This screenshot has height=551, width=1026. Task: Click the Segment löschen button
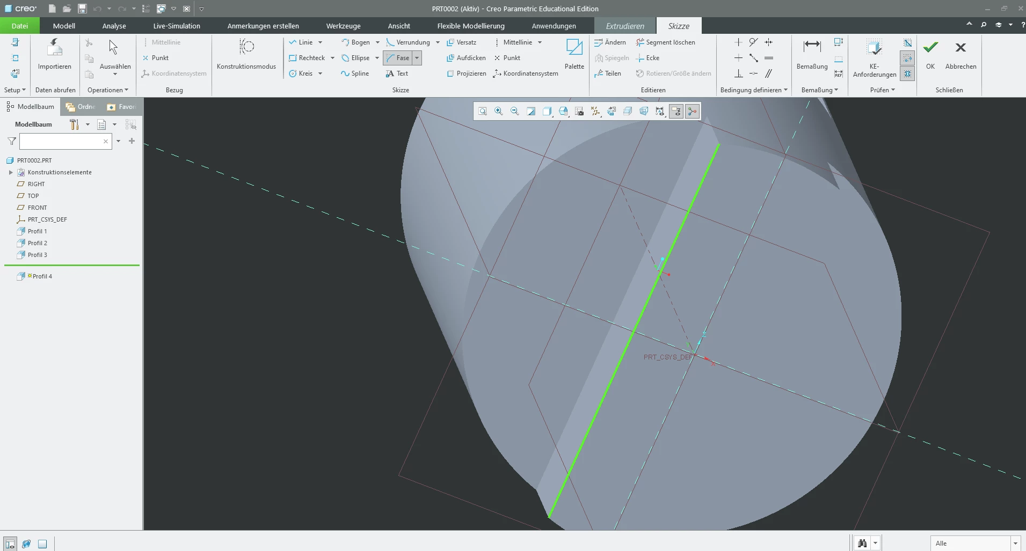pos(665,42)
